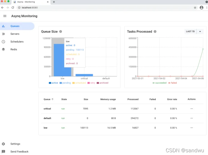The width and height of the screenshot is (208, 155).
Task: Go forward in browser history
Action: (7, 7)
